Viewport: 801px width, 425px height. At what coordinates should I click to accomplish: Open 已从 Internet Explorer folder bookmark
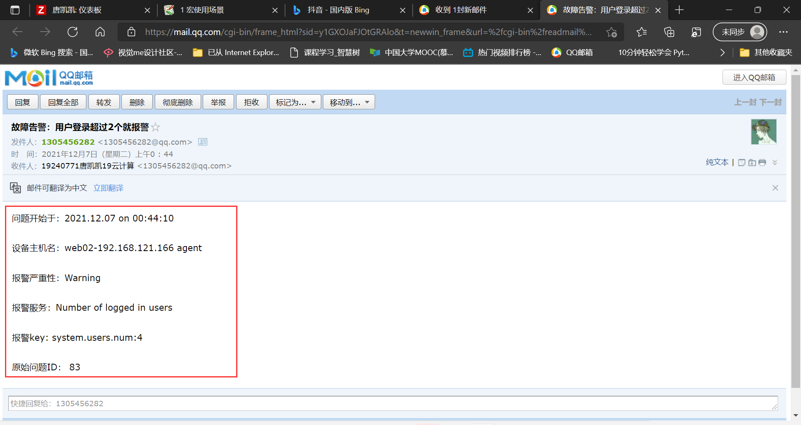click(x=236, y=53)
